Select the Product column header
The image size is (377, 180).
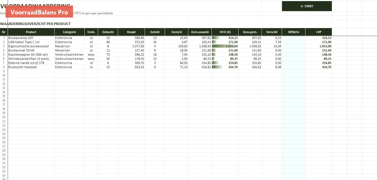coord(31,32)
